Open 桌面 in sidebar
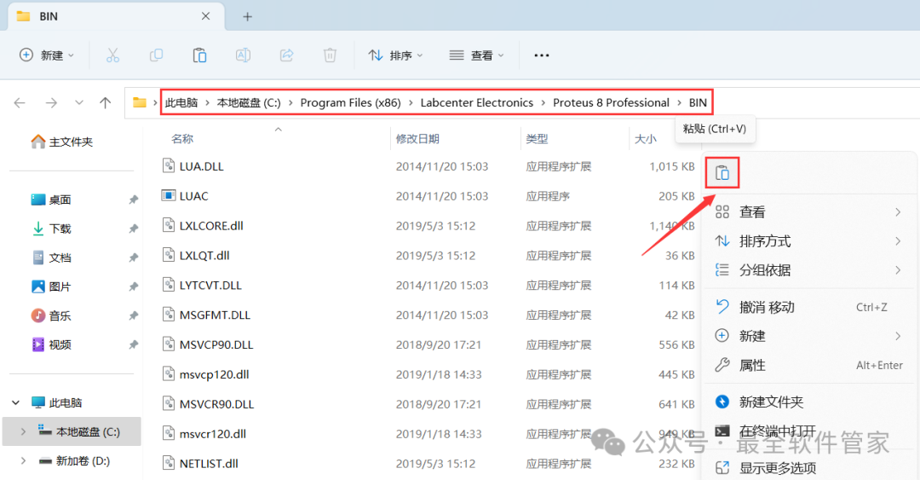The height and width of the screenshot is (480, 920). 51,200
